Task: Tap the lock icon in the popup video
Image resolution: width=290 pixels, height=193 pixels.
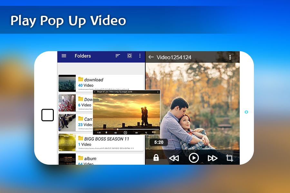Action: [x=106, y=133]
